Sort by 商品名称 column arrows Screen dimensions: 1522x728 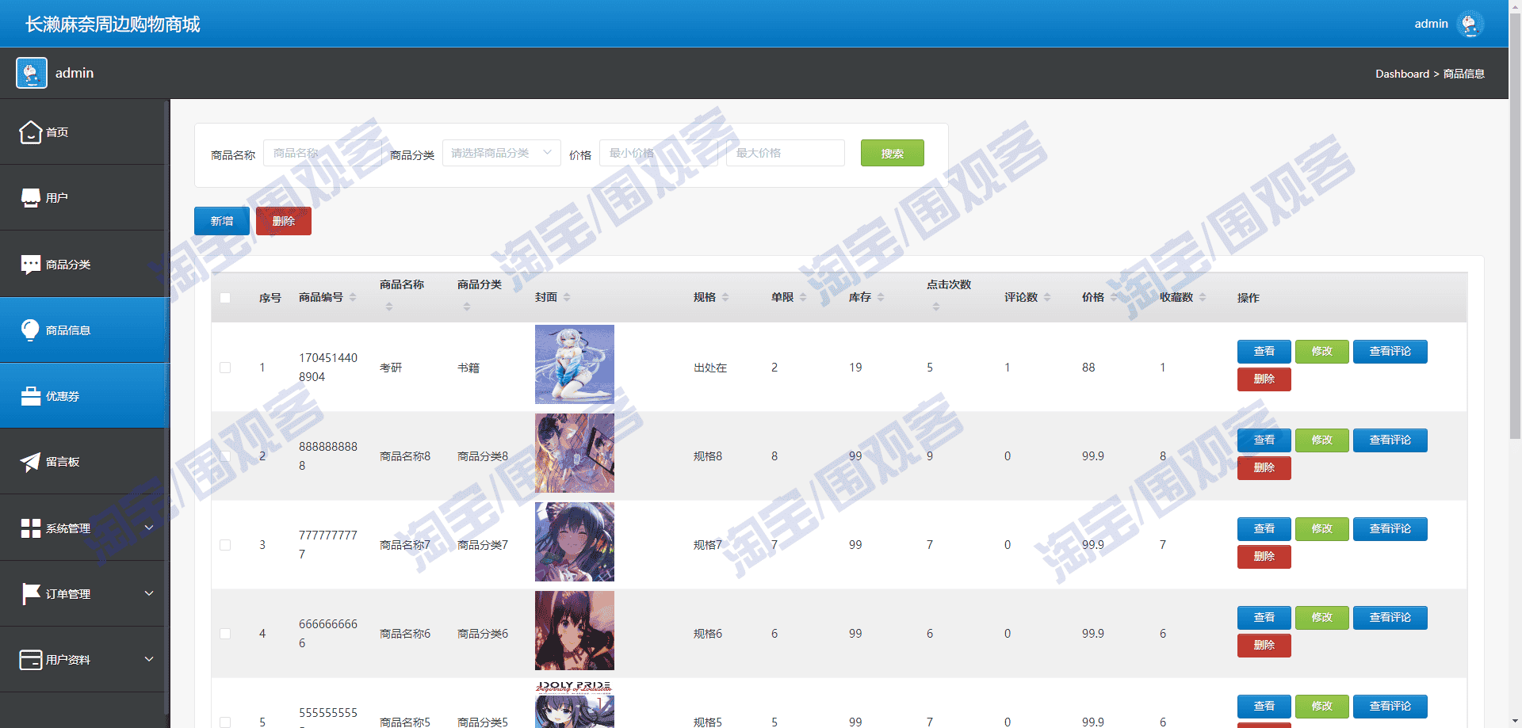coord(389,307)
